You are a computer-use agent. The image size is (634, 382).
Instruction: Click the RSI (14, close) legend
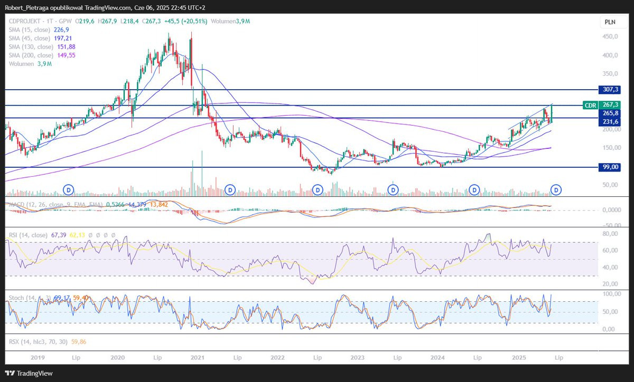tap(29, 234)
